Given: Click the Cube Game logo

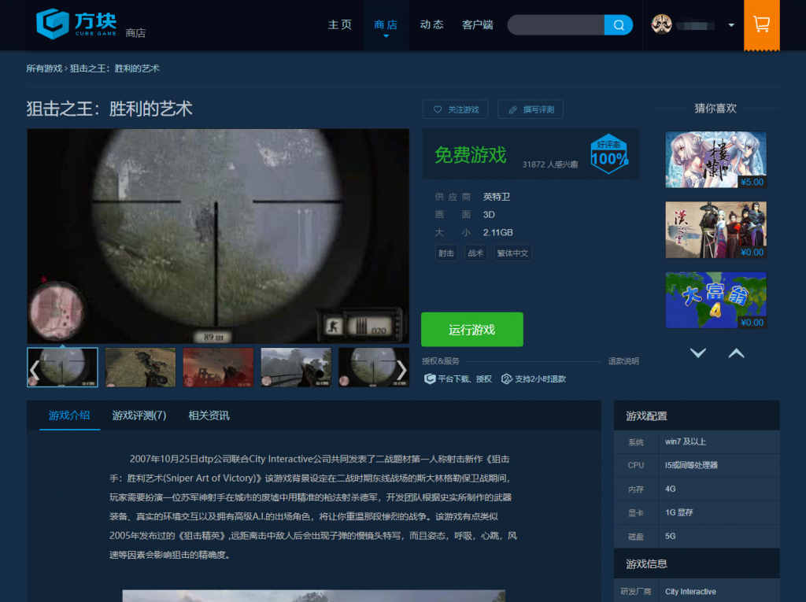Looking at the screenshot, I should coord(76,24).
